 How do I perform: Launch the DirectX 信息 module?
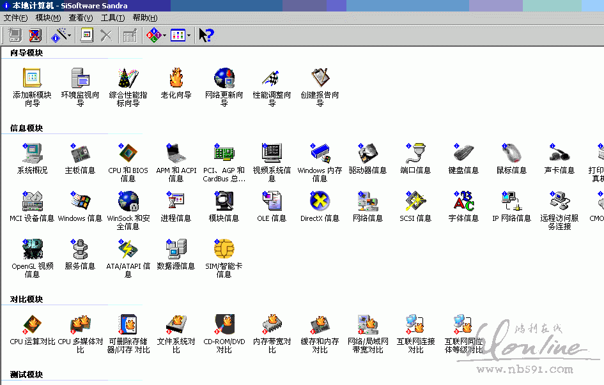(320, 202)
